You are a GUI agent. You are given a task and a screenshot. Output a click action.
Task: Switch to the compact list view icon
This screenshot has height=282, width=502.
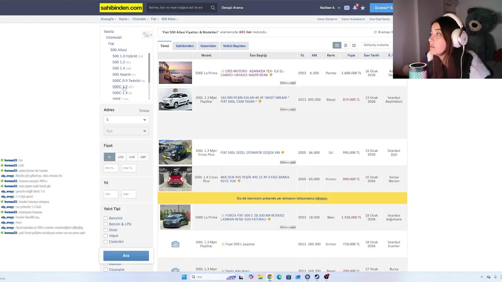346,45
